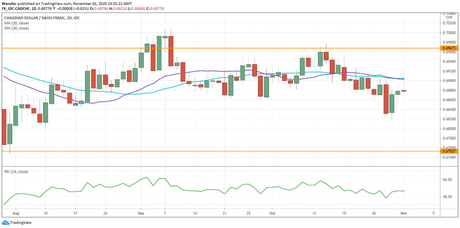Click the MA (20, close) indicator legend
460x228 pixels.
pos(17,23)
